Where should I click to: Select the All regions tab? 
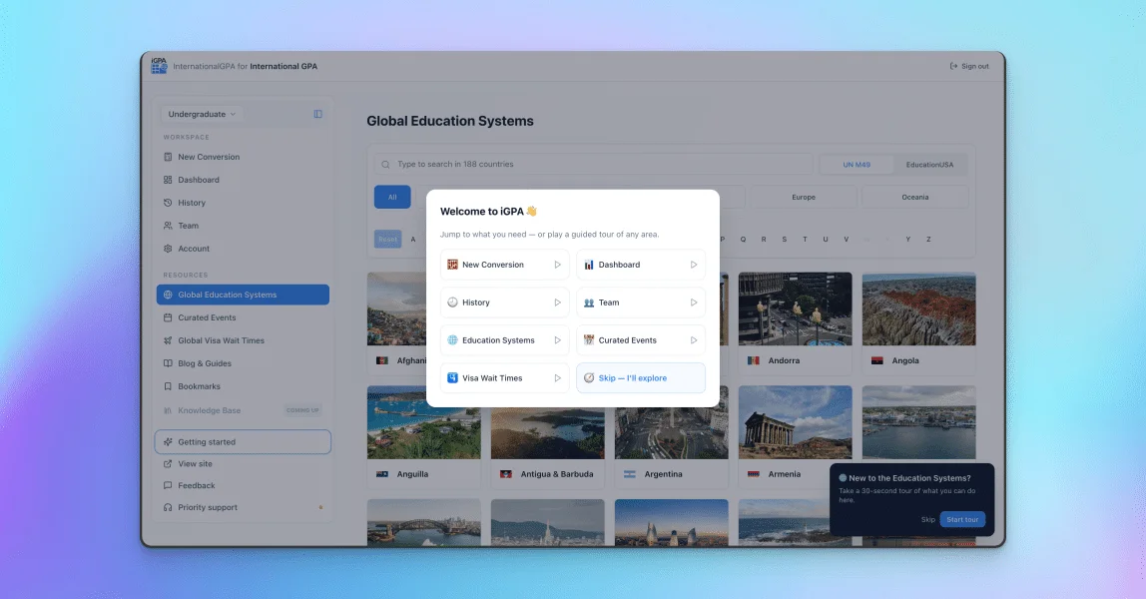point(392,198)
